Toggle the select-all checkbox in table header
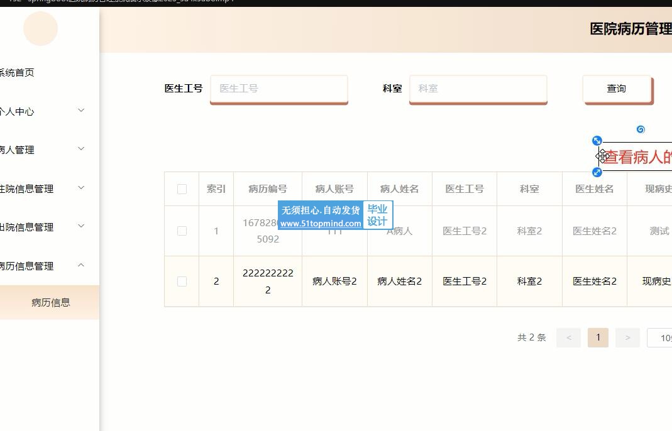This screenshot has width=672, height=431. pos(182,189)
